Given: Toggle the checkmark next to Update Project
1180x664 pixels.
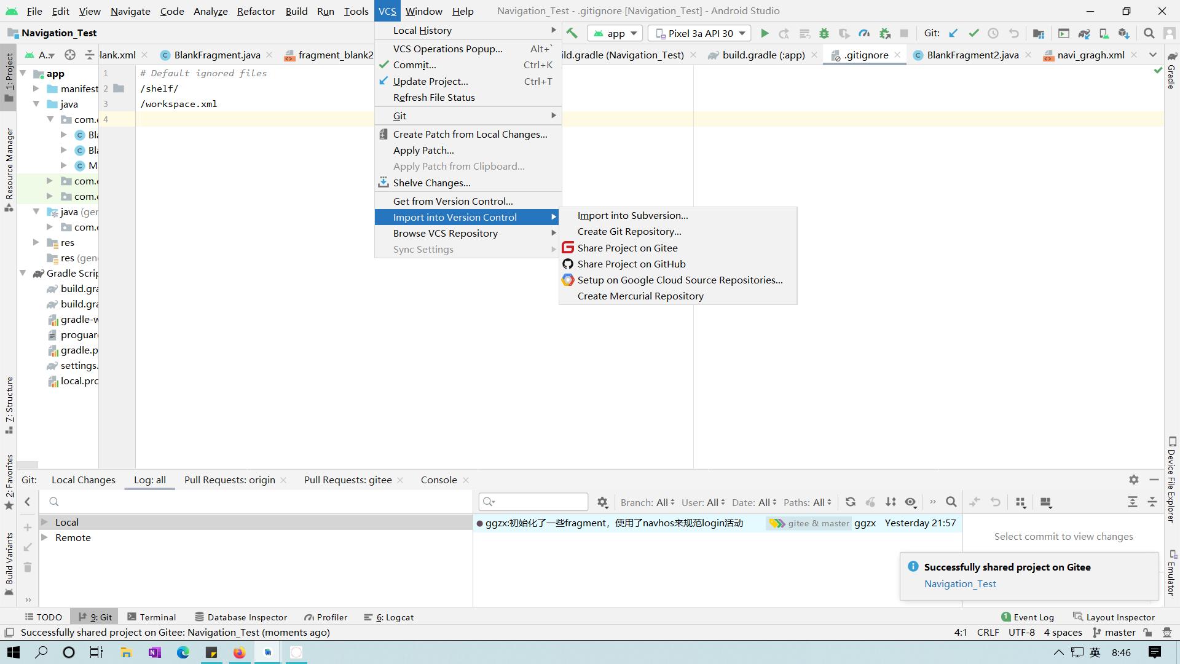Looking at the screenshot, I should 385,81.
